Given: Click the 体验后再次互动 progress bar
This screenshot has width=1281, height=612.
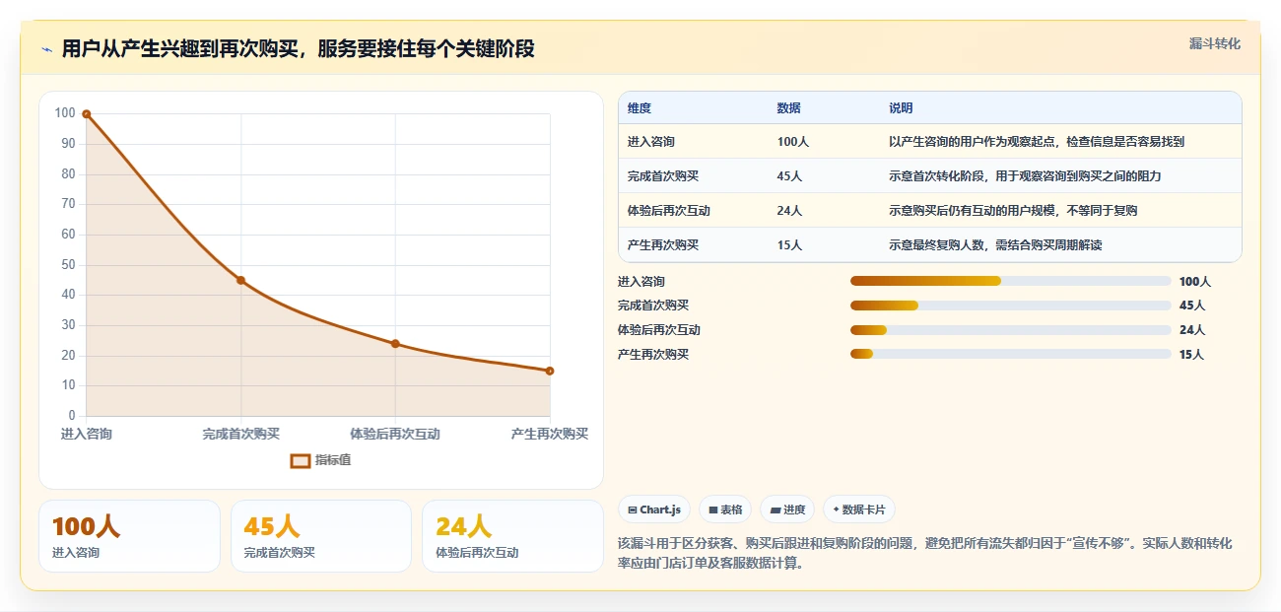Looking at the screenshot, I should coord(1011,330).
